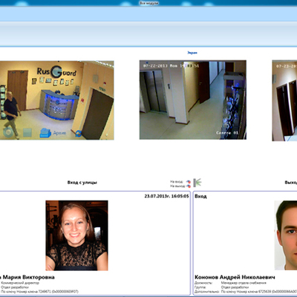Select the Вход с улицы panel header
The height and width of the screenshot is (297, 297).
pyautogui.click(x=82, y=183)
